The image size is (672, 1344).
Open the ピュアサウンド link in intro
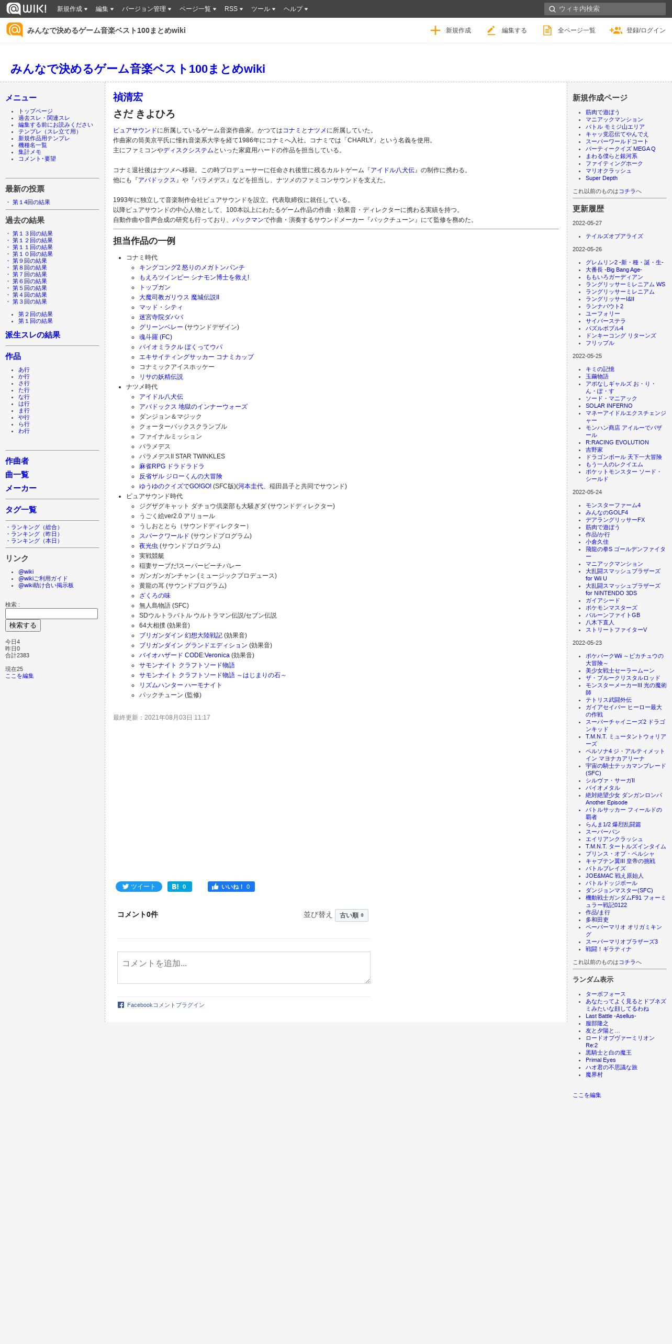tap(135, 130)
